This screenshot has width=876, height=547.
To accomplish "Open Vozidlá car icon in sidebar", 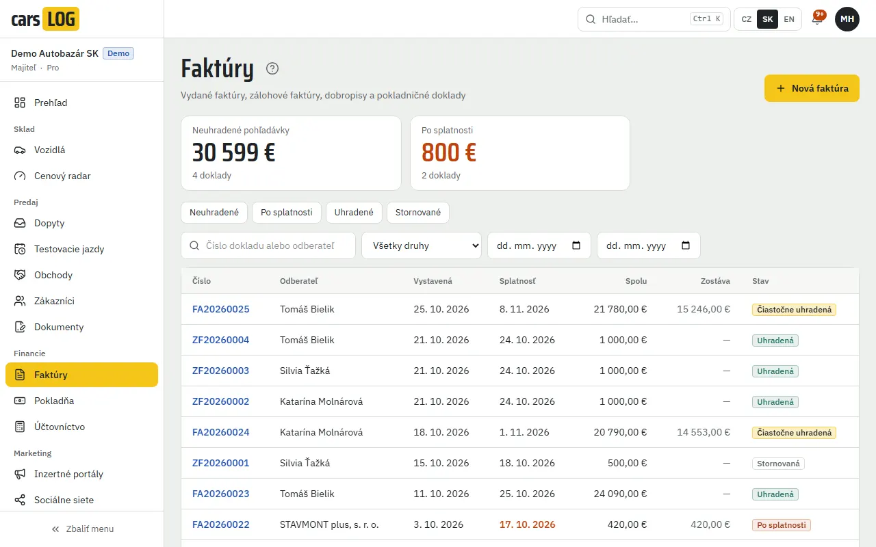I will coord(20,150).
